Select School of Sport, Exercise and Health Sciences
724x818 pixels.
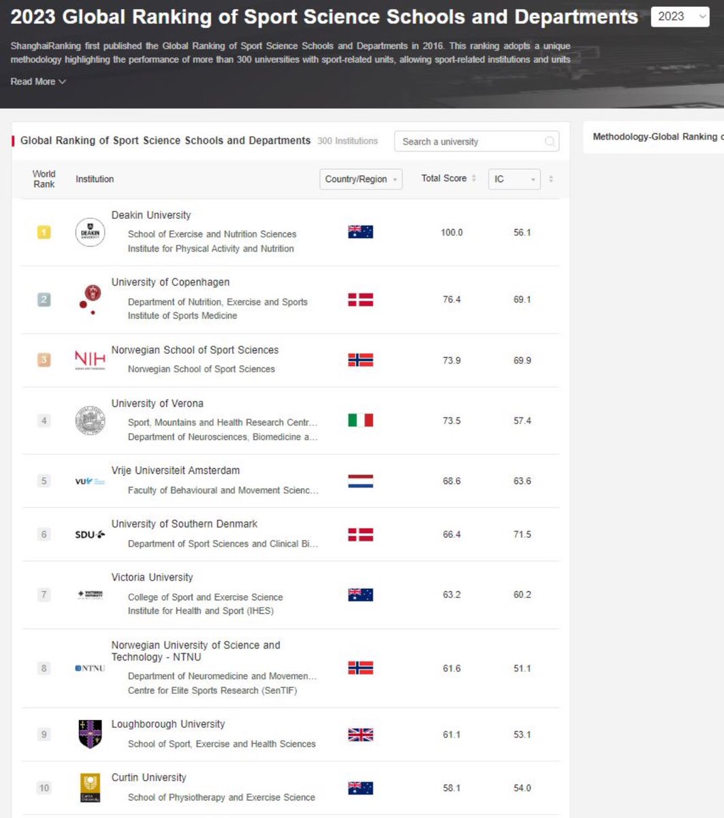(222, 744)
